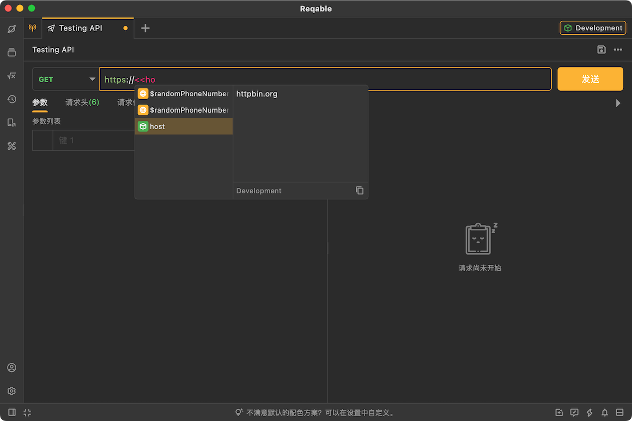The image size is (632, 421).
Task: Click the lightning bolt status icon
Action: (590, 412)
